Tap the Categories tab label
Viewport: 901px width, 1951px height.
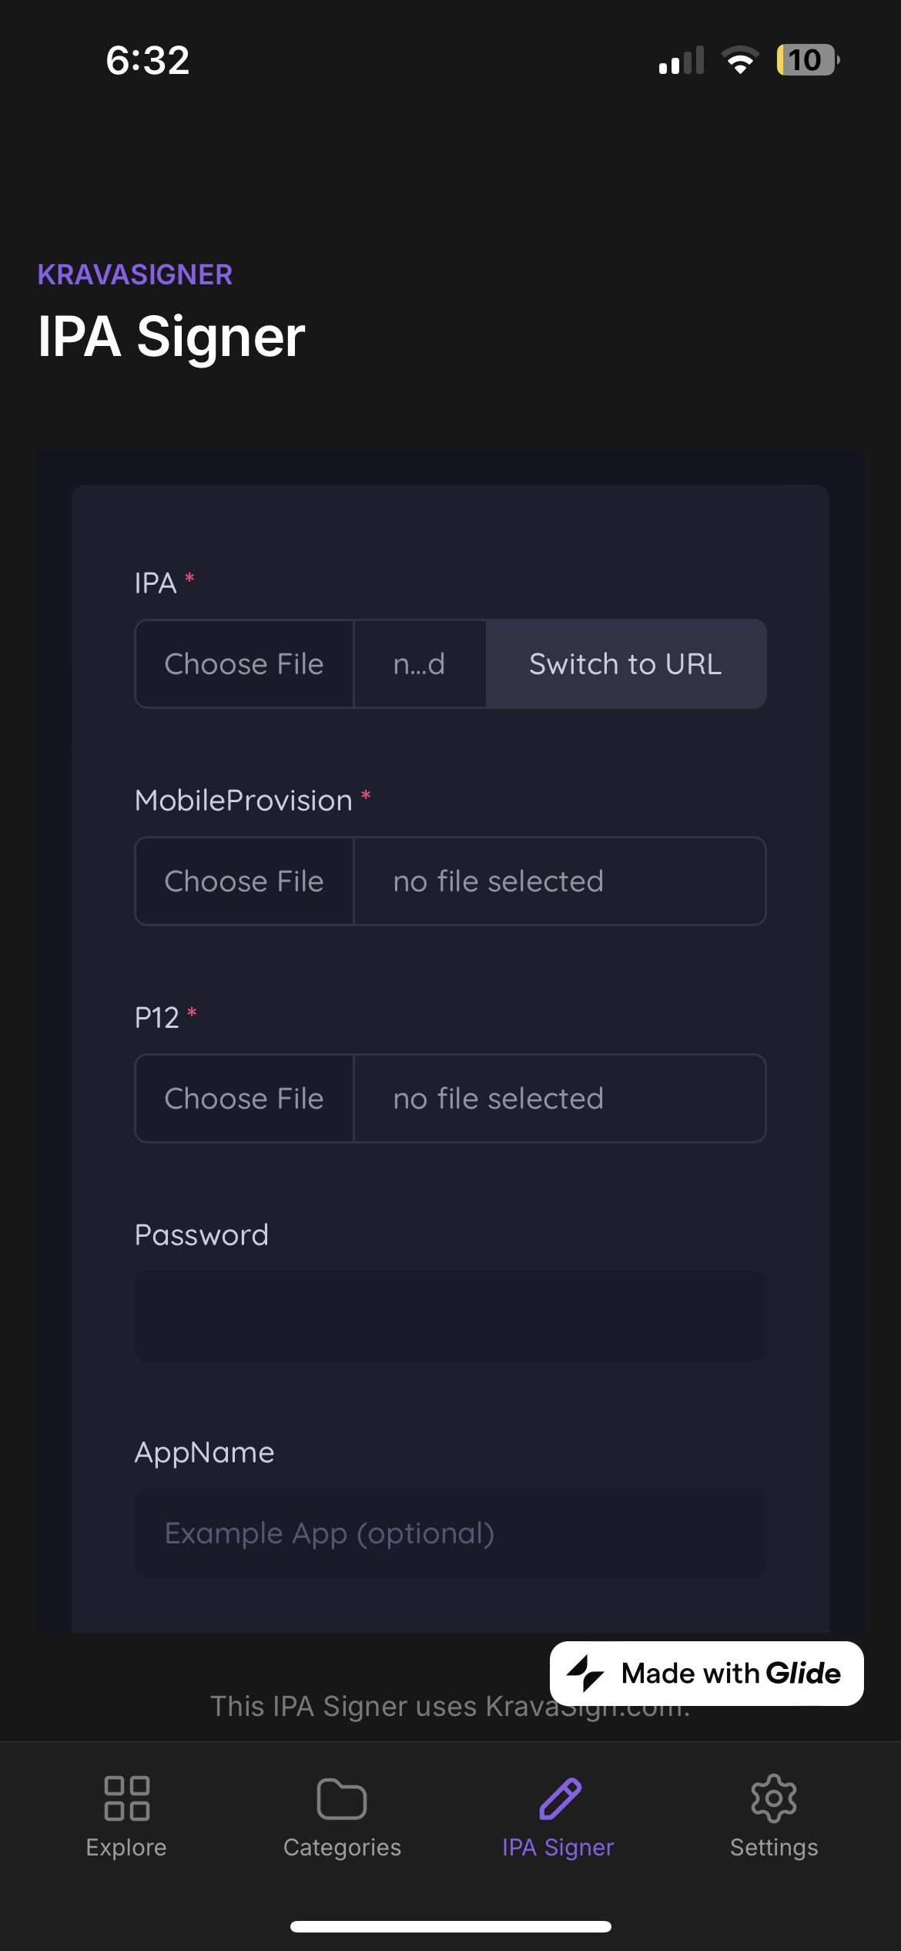(x=342, y=1848)
